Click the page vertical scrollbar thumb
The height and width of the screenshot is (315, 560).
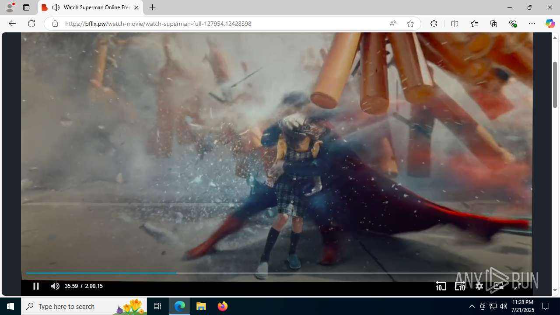[x=555, y=85]
